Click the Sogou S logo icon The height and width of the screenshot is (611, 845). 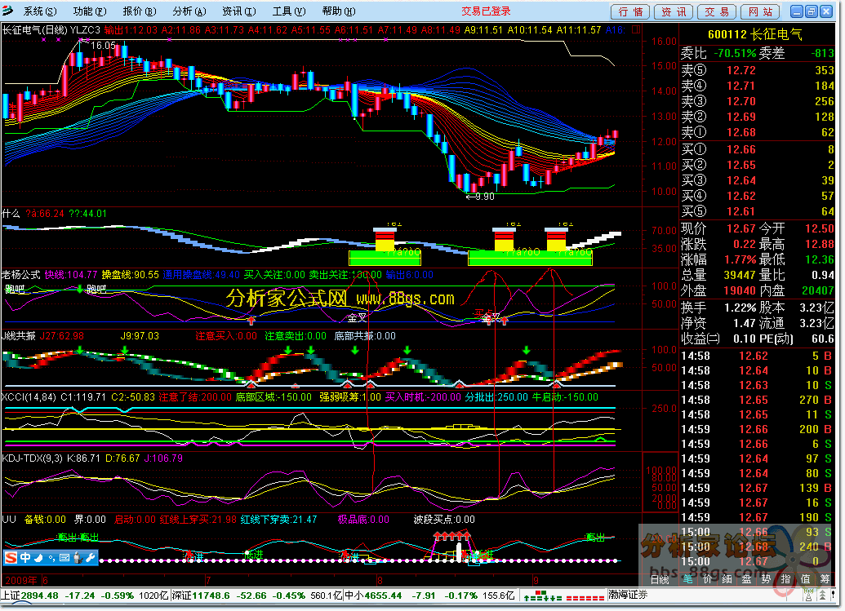(11, 558)
